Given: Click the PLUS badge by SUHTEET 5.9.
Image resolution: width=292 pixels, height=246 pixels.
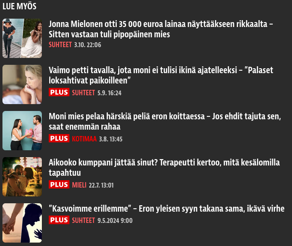Looking at the screenshot, I should tap(59, 92).
